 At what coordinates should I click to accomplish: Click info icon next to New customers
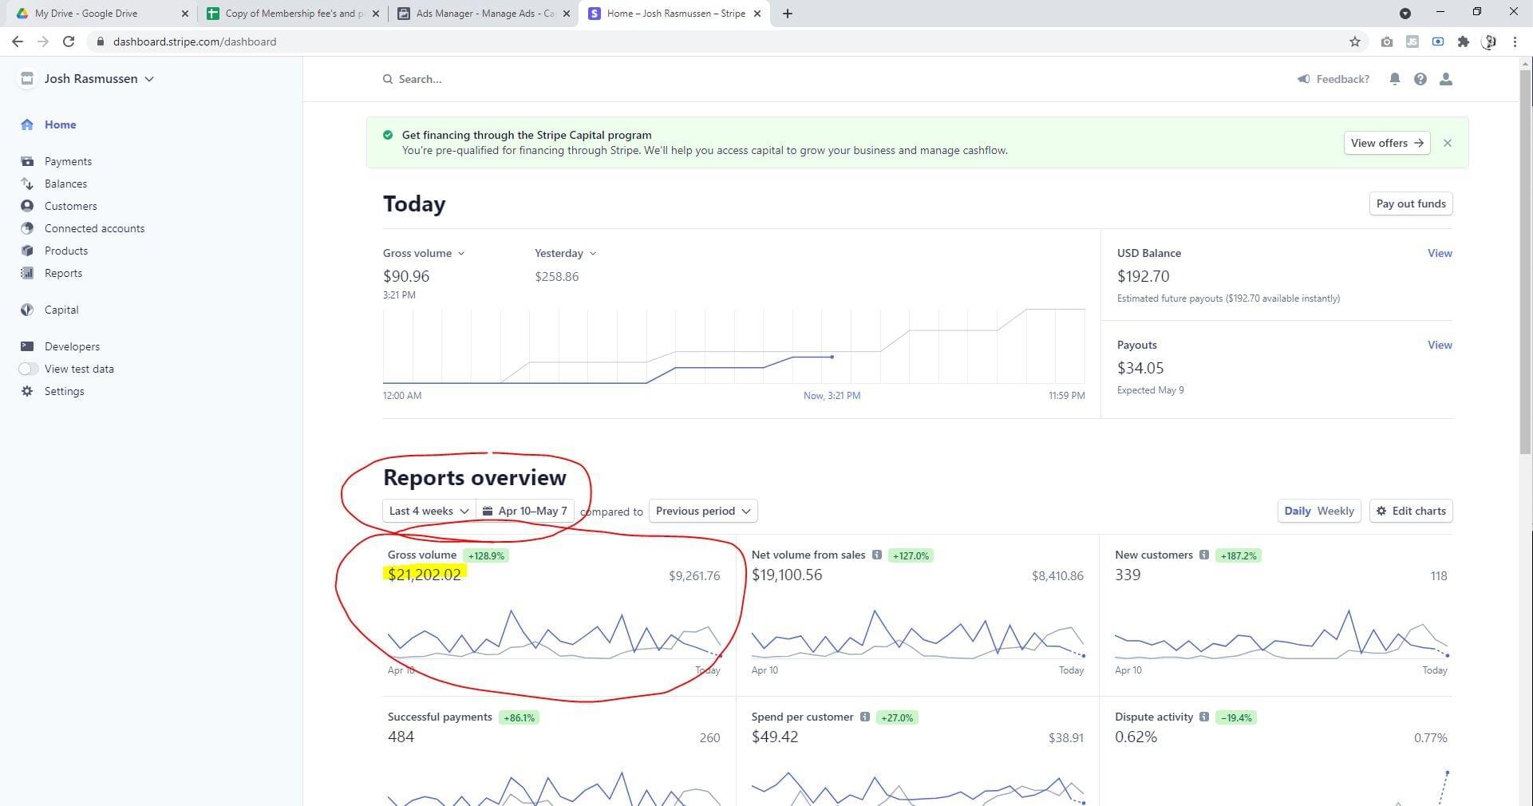1203,555
